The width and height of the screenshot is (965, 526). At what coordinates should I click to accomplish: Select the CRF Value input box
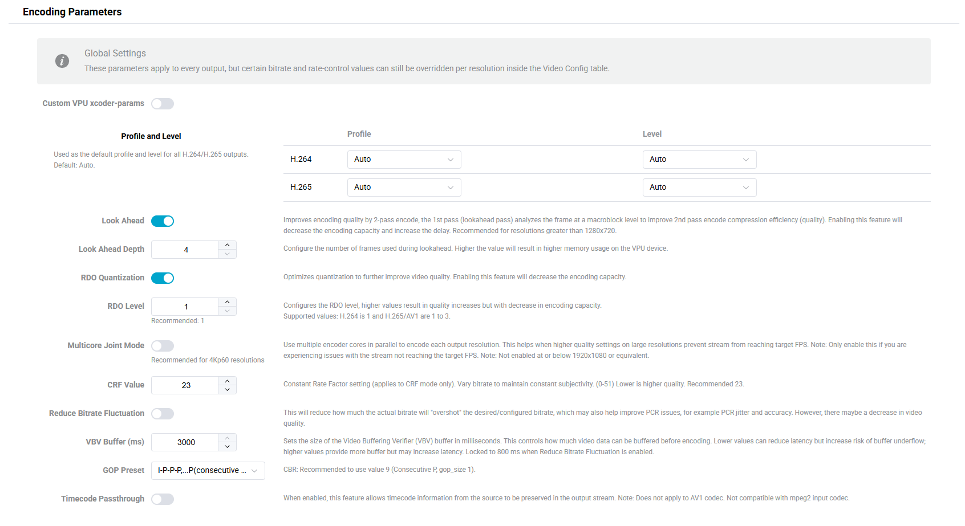pyautogui.click(x=185, y=385)
